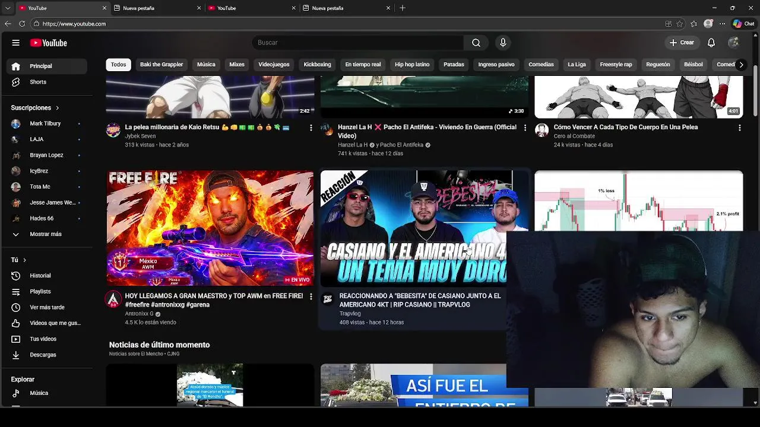
Task: Open the account avatar menu
Action: [x=734, y=43]
